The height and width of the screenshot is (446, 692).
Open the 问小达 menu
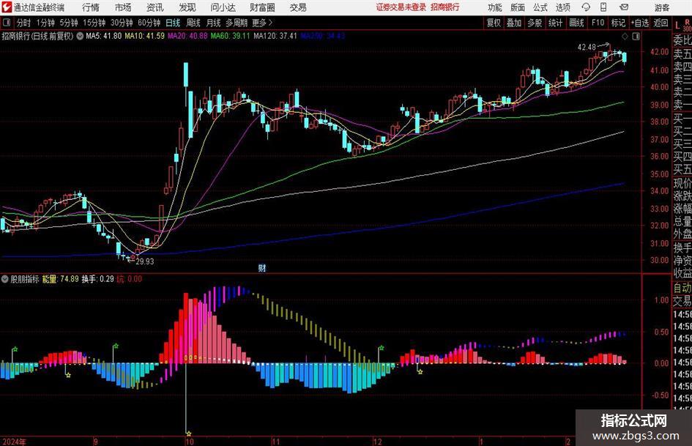point(223,7)
